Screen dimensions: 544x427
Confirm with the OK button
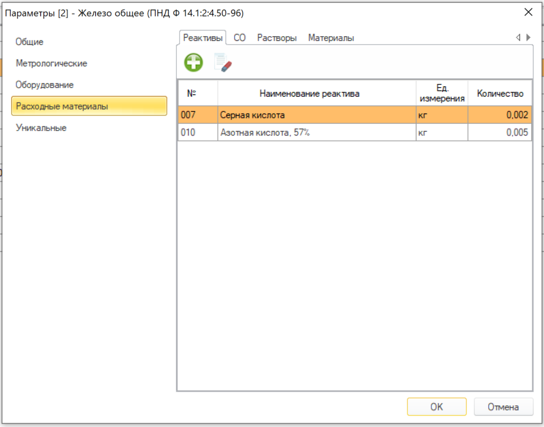coord(437,406)
